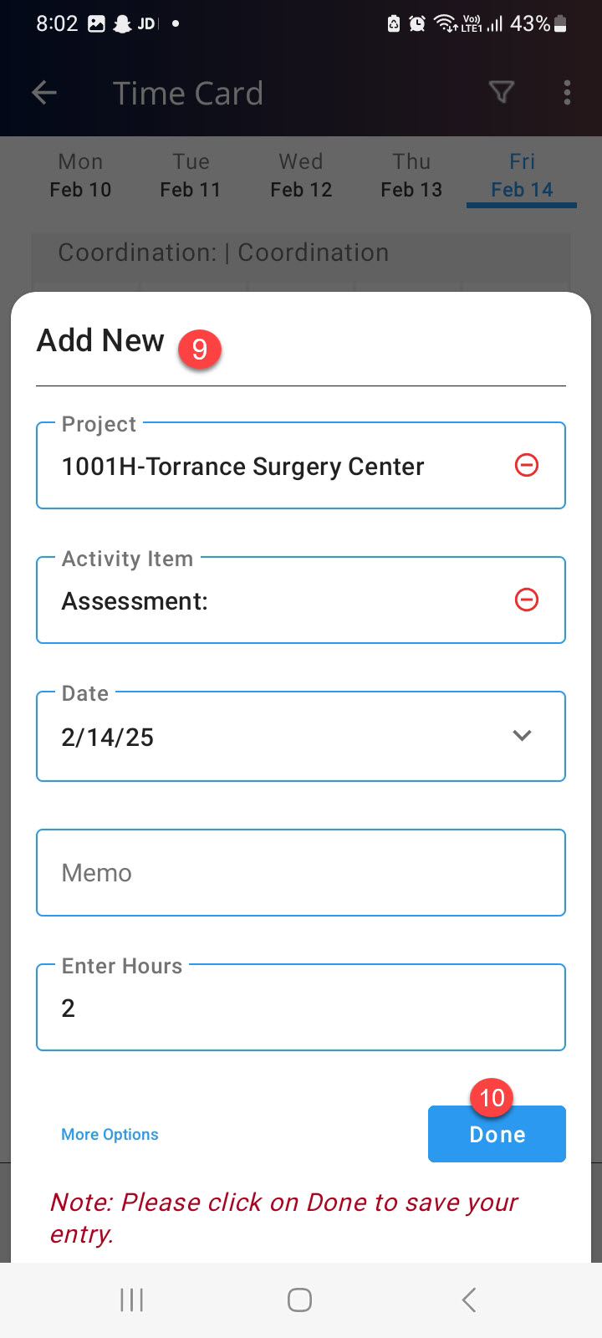Focus the Memo text field
Viewport: 602px width, 1338px height.
[x=301, y=872]
